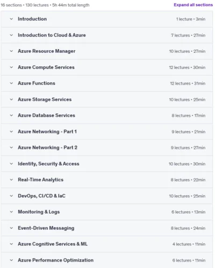The image size is (215, 268).
Task: Click the 6 lectures • 13min label
Action: pos(188,212)
